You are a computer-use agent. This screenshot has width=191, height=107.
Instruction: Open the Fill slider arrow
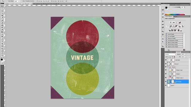(185, 57)
